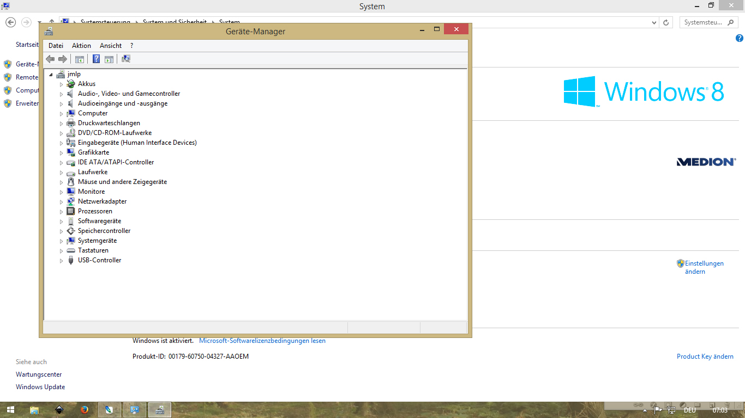
Task: Open the Windows Start button
Action: click(x=10, y=410)
